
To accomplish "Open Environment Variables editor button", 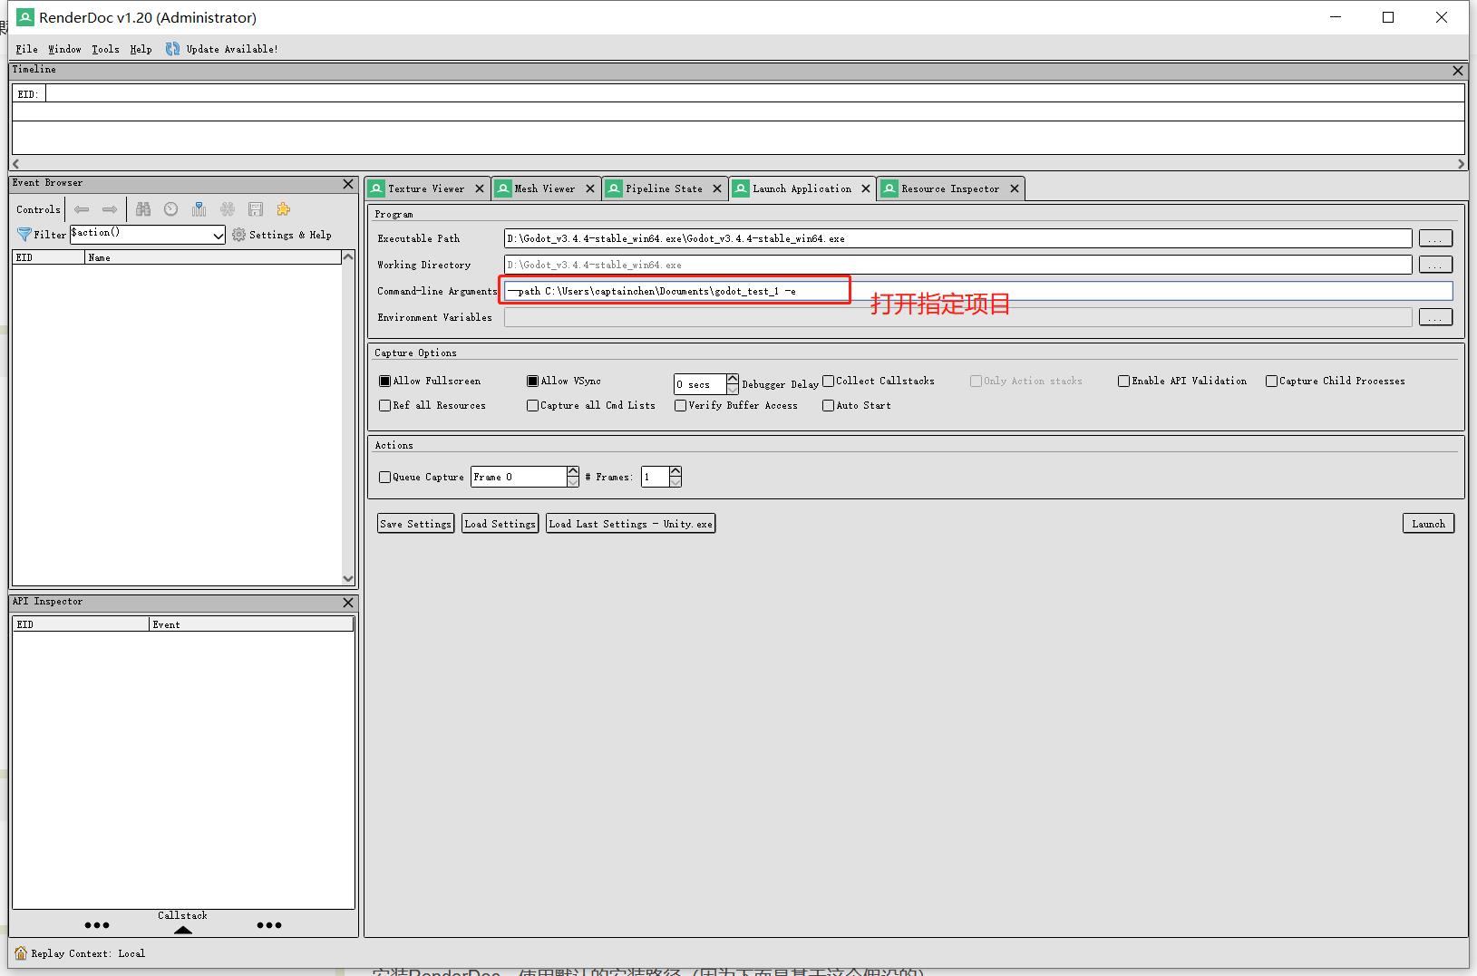I will (x=1435, y=317).
